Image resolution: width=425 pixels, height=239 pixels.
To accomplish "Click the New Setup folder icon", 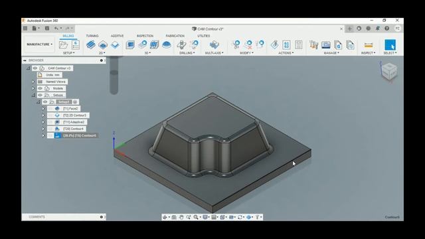I will tap(64, 44).
